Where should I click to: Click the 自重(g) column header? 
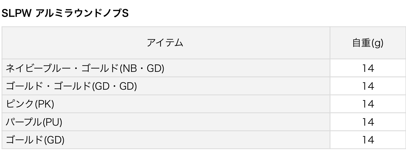(x=368, y=43)
